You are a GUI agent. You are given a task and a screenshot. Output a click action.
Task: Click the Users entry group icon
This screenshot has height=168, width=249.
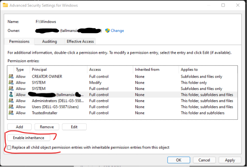(11, 107)
